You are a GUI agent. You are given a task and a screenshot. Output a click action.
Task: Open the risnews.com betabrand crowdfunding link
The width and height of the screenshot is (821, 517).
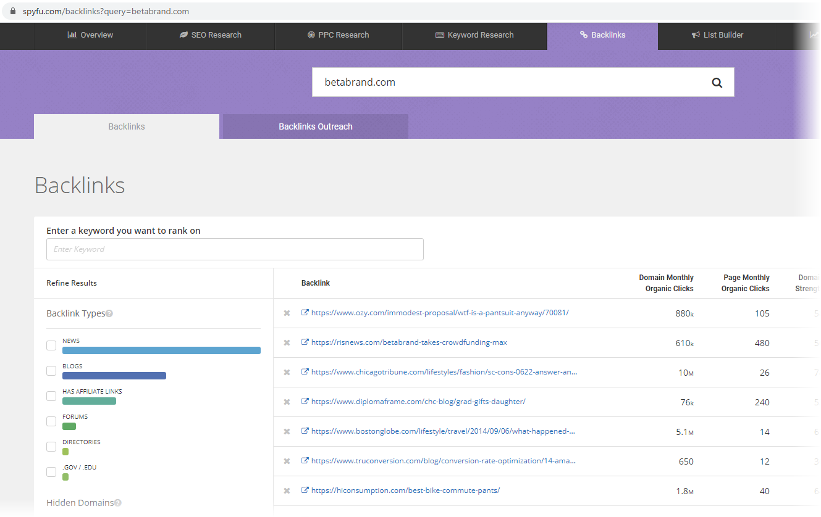pyautogui.click(x=409, y=342)
